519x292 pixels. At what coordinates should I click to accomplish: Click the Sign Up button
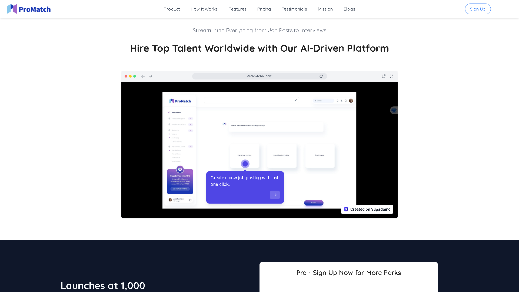(478, 9)
